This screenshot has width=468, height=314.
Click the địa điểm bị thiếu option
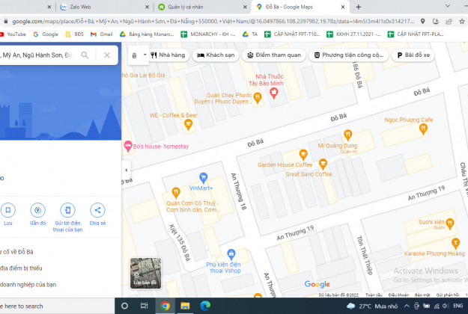tap(21, 268)
